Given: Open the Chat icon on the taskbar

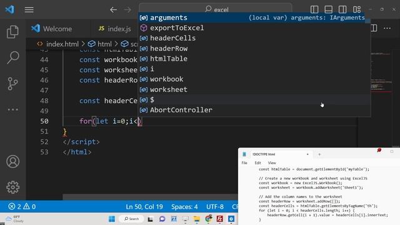Looking at the screenshot, I should [x=162, y=219].
